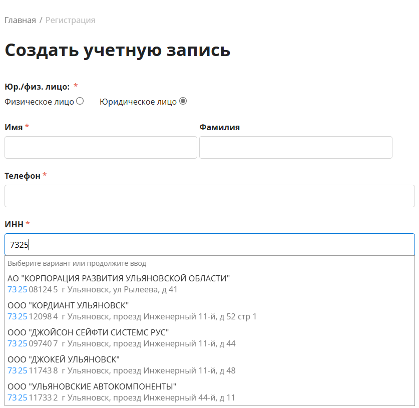Pick ООО "УЛЬЯНОВСКИЕ АВТОКОМПОНЕНТЫ" from suggestions

pos(210,392)
